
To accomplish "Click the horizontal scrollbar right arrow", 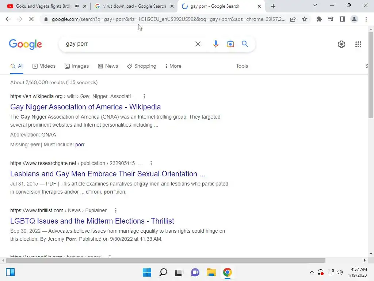I will [365, 260].
